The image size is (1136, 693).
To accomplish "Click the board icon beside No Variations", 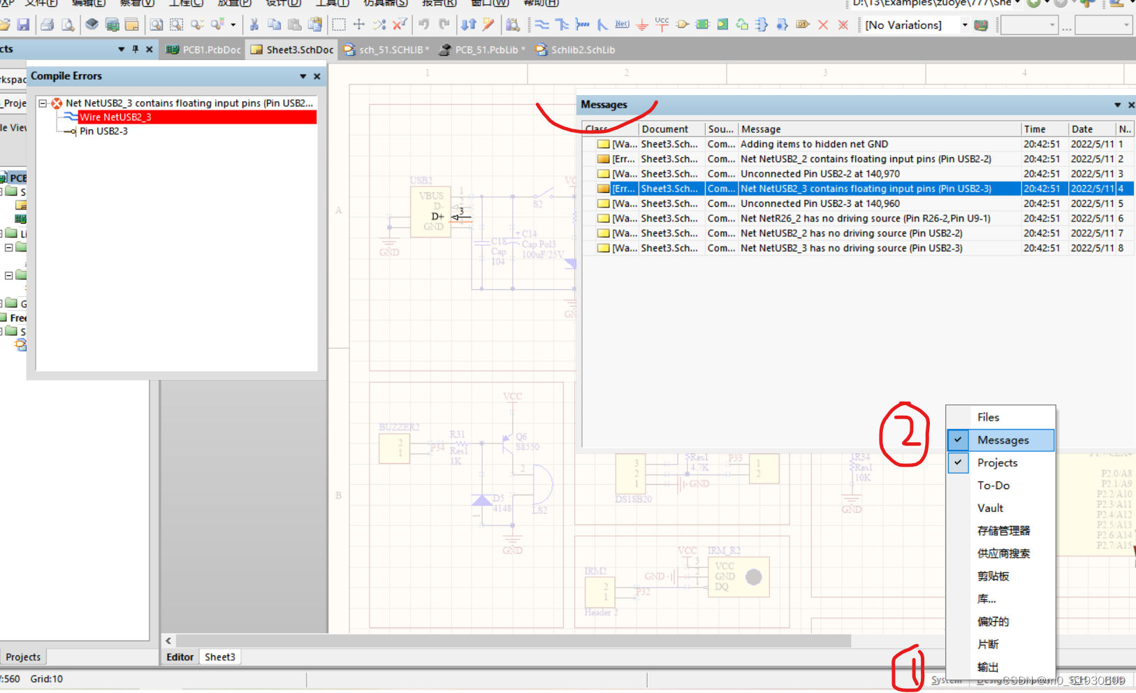I will tap(981, 25).
